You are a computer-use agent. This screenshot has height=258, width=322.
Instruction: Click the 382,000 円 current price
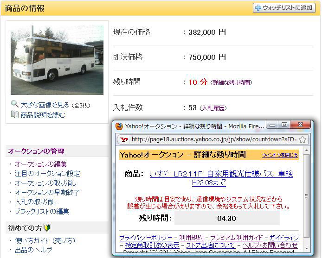point(207,32)
